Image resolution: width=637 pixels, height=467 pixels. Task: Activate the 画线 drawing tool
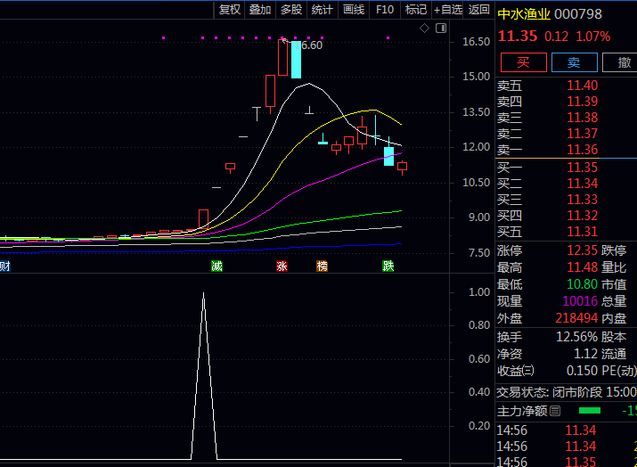tap(354, 10)
